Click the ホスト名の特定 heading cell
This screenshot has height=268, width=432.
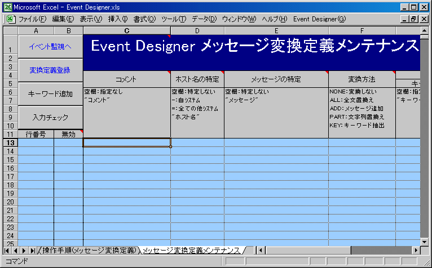[197, 79]
